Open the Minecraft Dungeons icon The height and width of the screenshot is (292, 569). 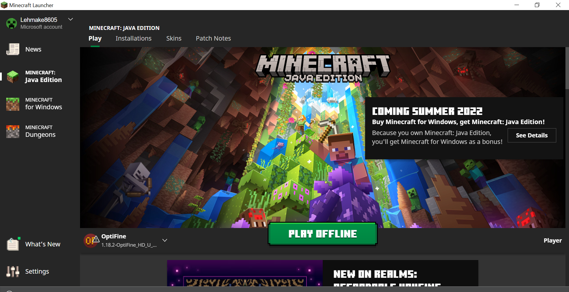pos(13,131)
